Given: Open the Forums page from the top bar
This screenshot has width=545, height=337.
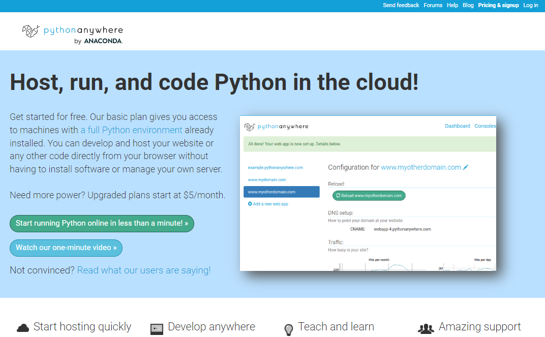Looking at the screenshot, I should (x=433, y=5).
